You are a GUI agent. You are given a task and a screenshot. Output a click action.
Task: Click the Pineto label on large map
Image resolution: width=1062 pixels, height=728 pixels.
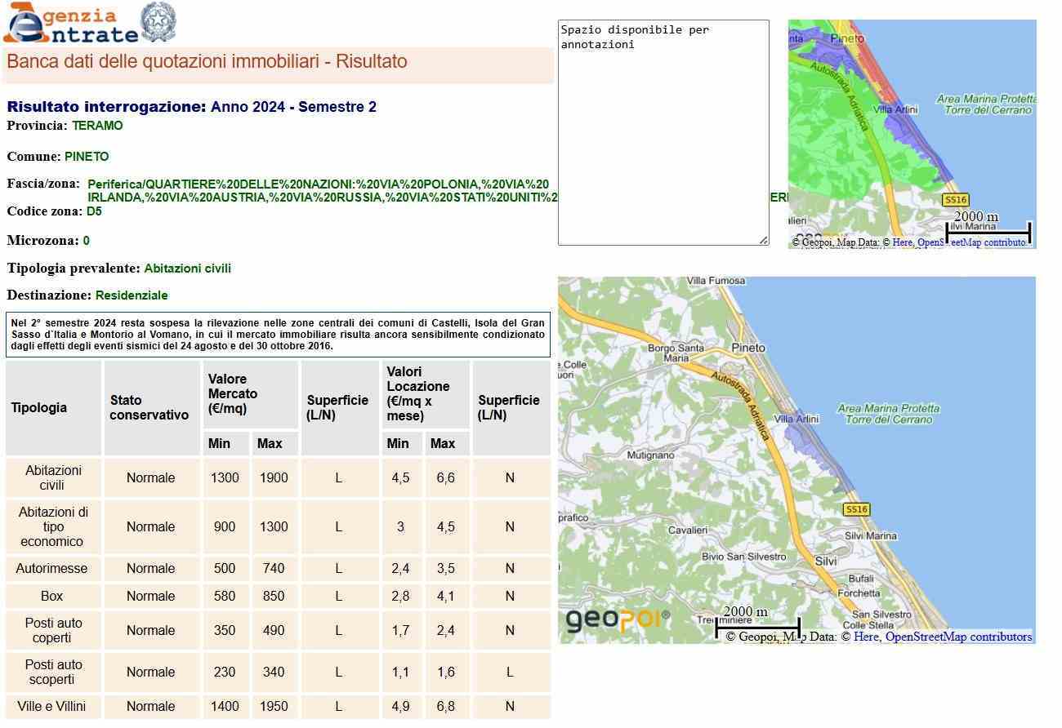749,348
